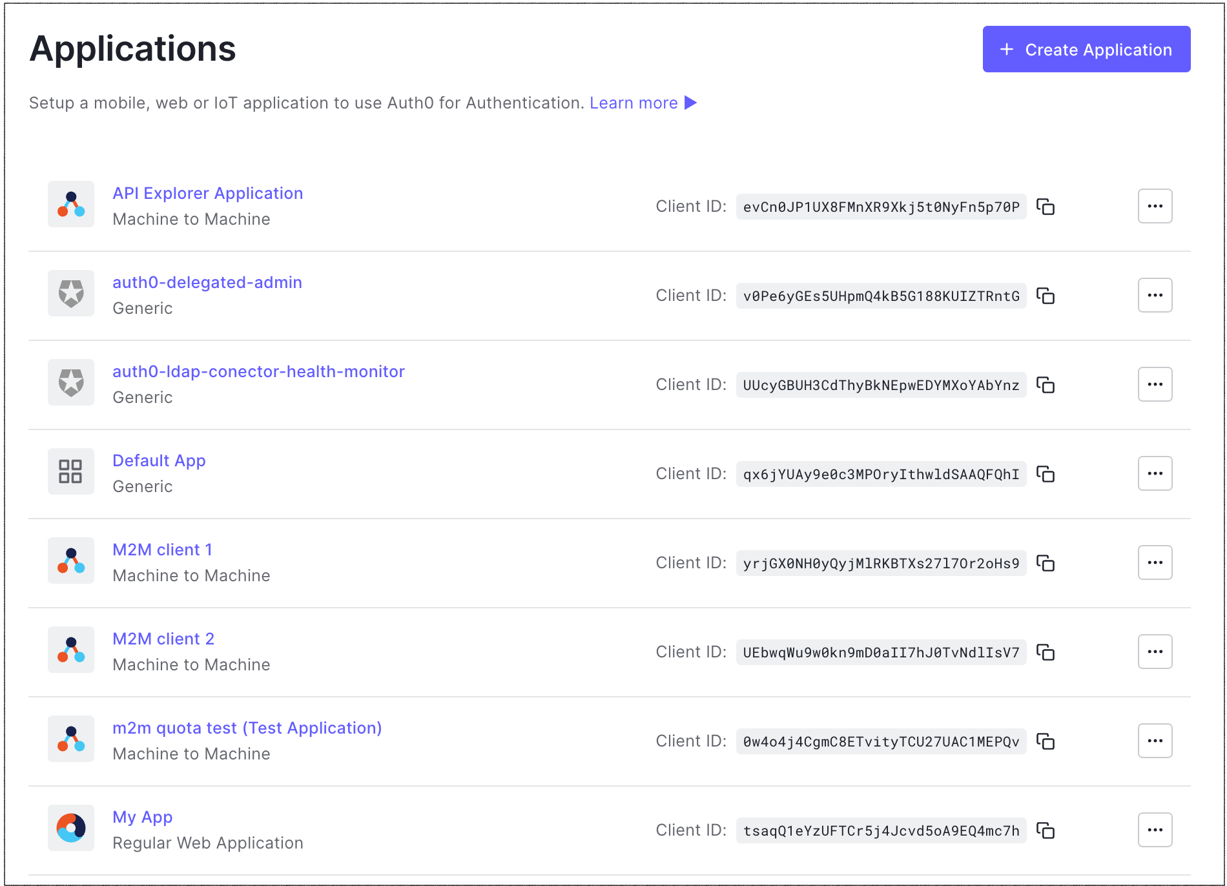Copy the My App client ID
The height and width of the screenshot is (886, 1227).
pyautogui.click(x=1045, y=830)
